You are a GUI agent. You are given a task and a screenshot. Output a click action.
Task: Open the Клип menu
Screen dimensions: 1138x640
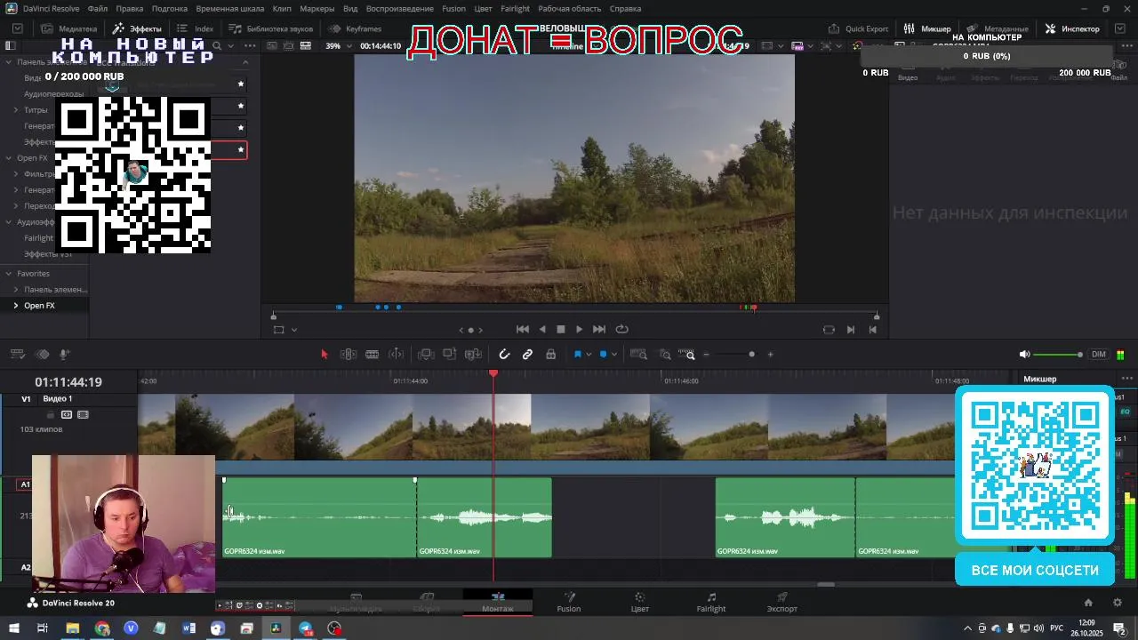[282, 9]
